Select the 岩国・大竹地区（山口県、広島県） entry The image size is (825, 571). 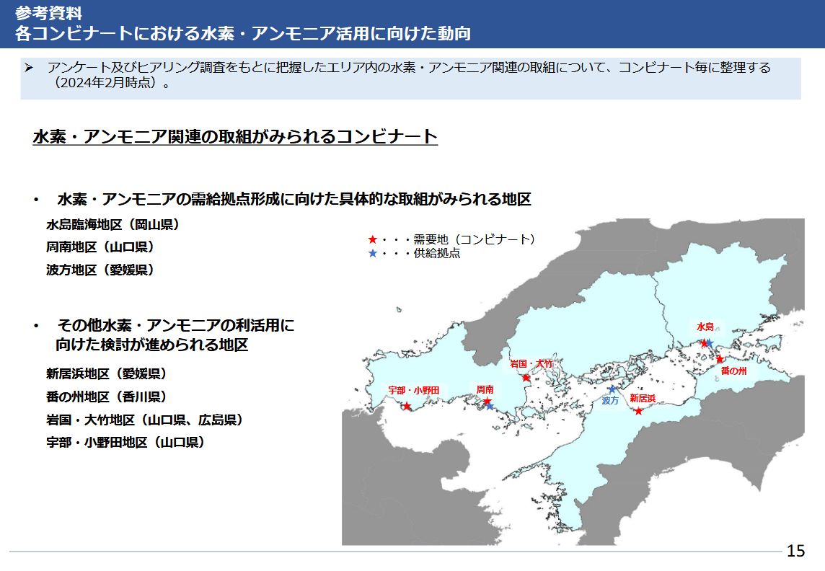pyautogui.click(x=144, y=420)
